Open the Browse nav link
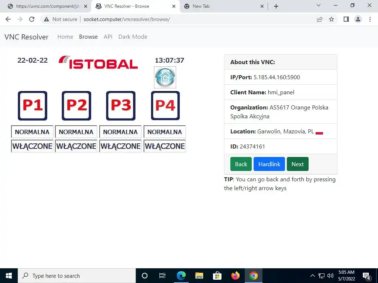The width and height of the screenshot is (378, 283). click(x=88, y=37)
